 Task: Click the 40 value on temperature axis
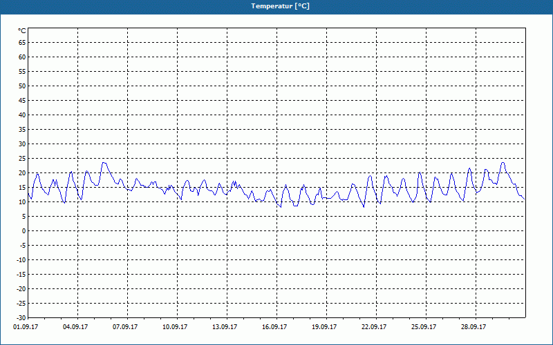(x=22, y=115)
